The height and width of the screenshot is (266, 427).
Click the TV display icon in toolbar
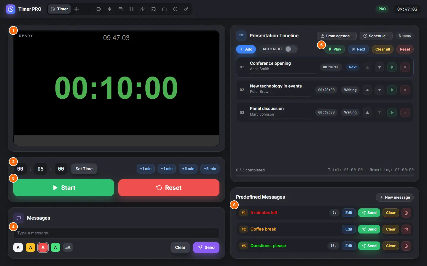click(165, 9)
